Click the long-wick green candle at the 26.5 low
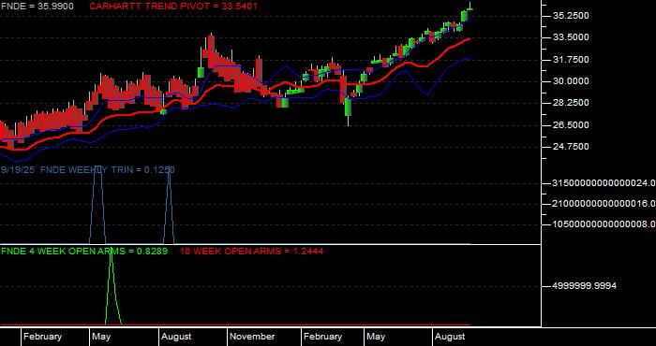Viewport: 656px width, 346px height. pyautogui.click(x=348, y=108)
